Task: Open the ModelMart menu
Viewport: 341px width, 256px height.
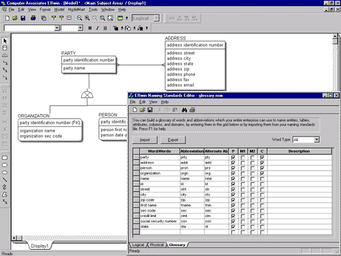Action: [x=76, y=10]
